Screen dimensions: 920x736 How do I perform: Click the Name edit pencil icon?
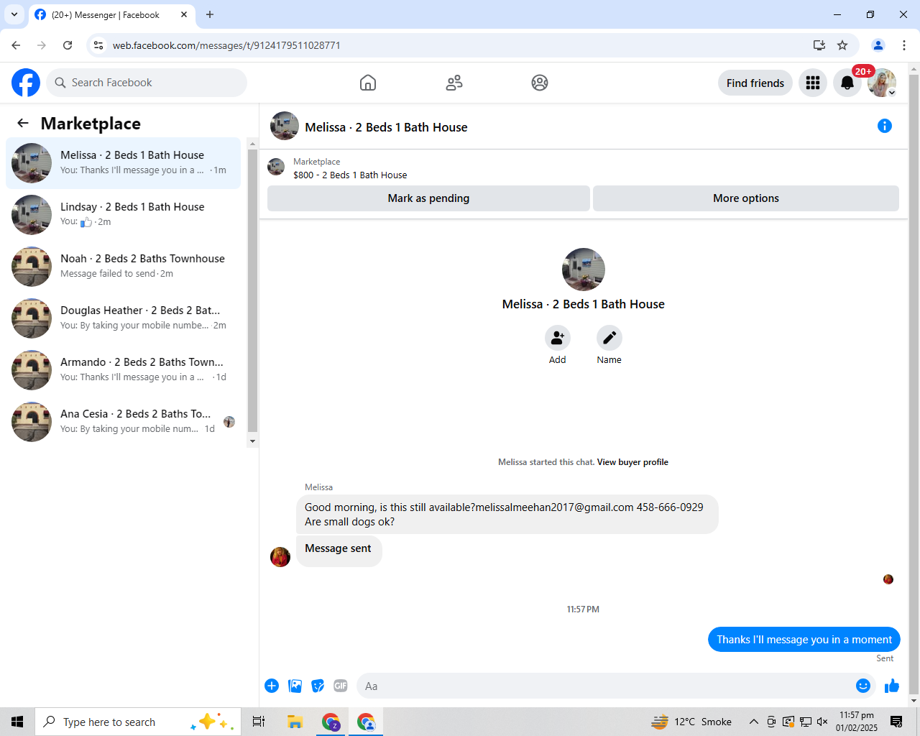609,338
